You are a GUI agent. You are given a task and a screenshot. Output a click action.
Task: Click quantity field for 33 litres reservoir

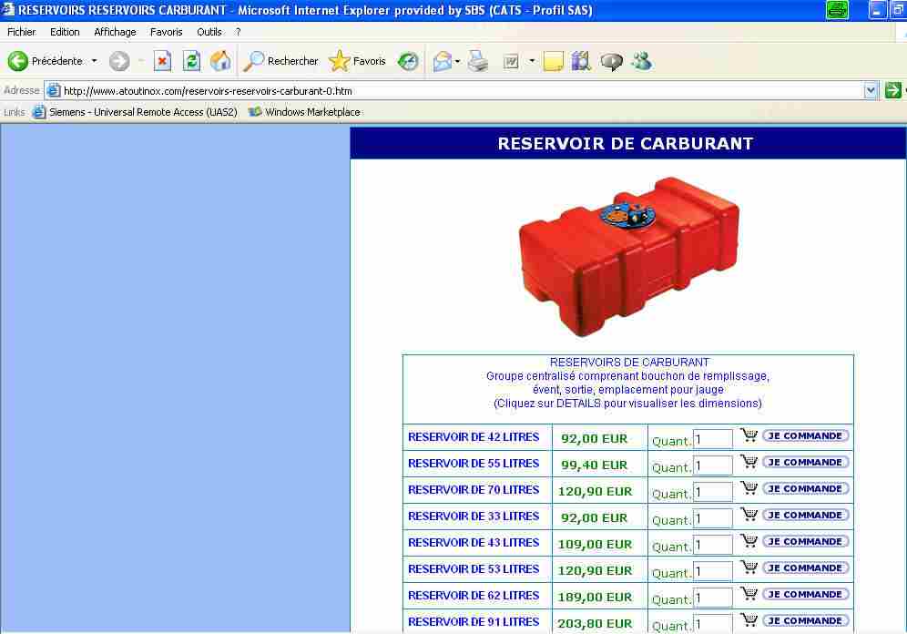[x=712, y=518]
